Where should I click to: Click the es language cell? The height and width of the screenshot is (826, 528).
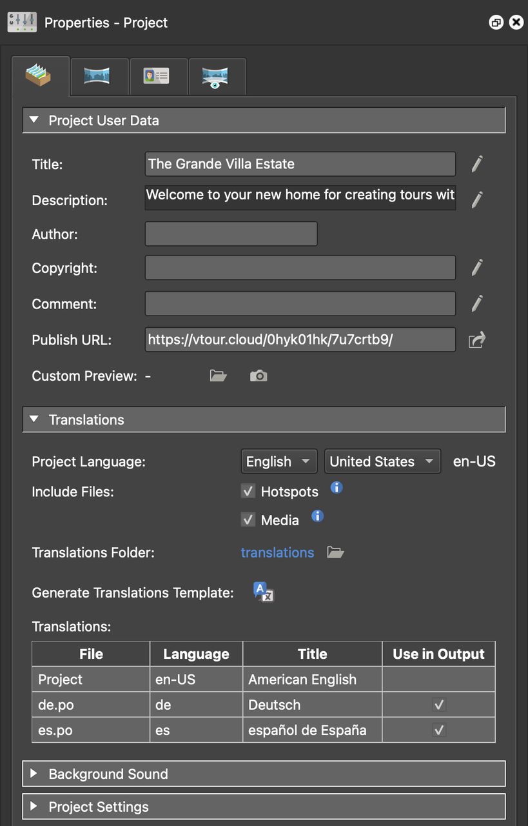coord(196,730)
